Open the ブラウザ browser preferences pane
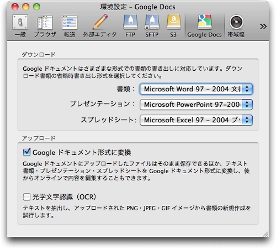 [45, 26]
